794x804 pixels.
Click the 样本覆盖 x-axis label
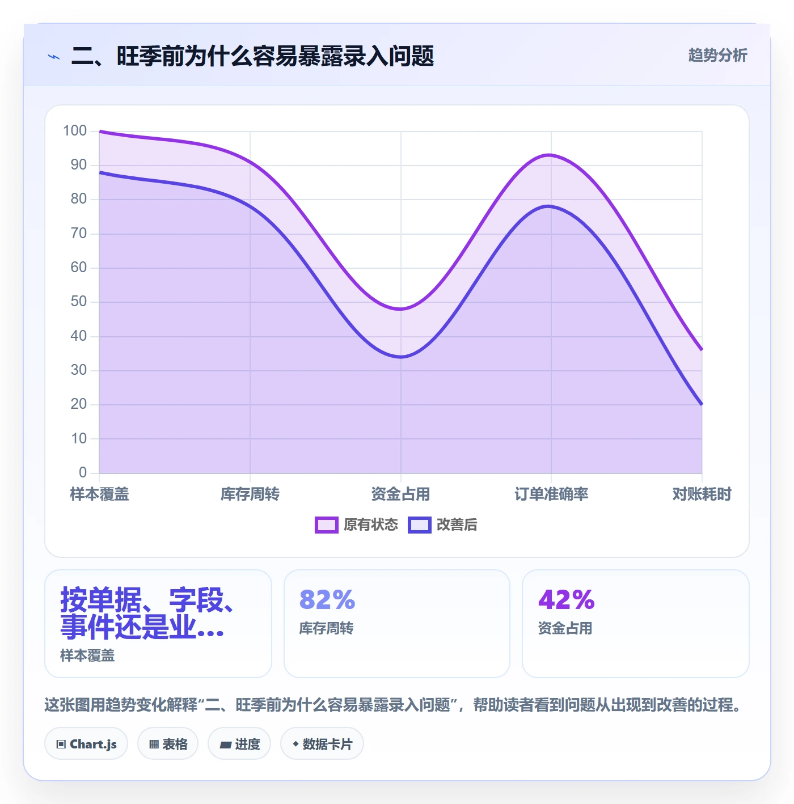(x=100, y=494)
